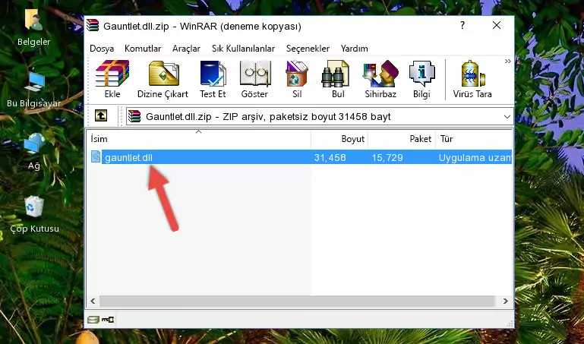Click WinRAR icon in title bar
This screenshot has width=584, height=344.
93,25
